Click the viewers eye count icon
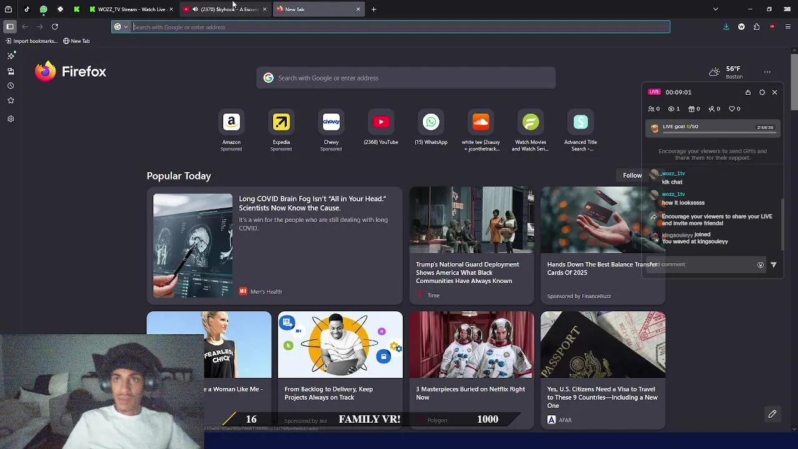 [x=671, y=109]
